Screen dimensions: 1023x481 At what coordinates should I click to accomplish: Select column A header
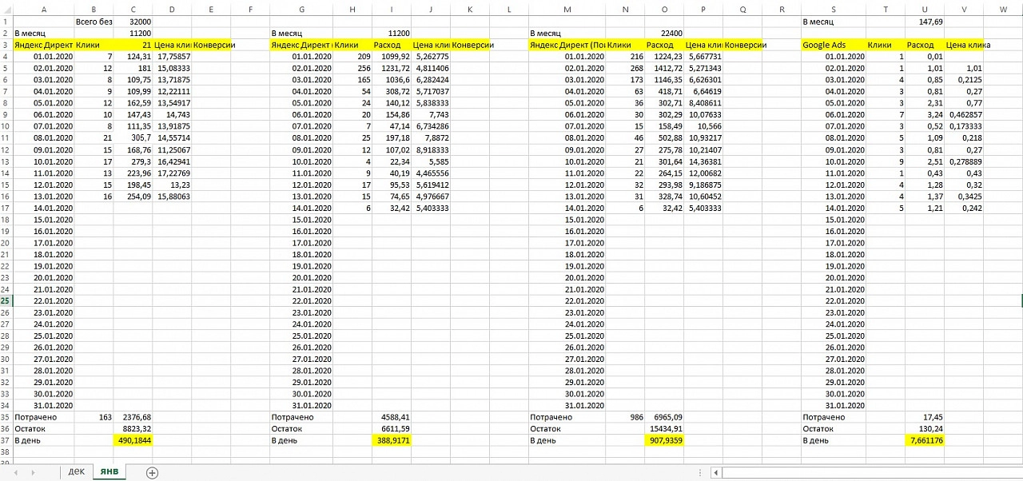point(43,10)
